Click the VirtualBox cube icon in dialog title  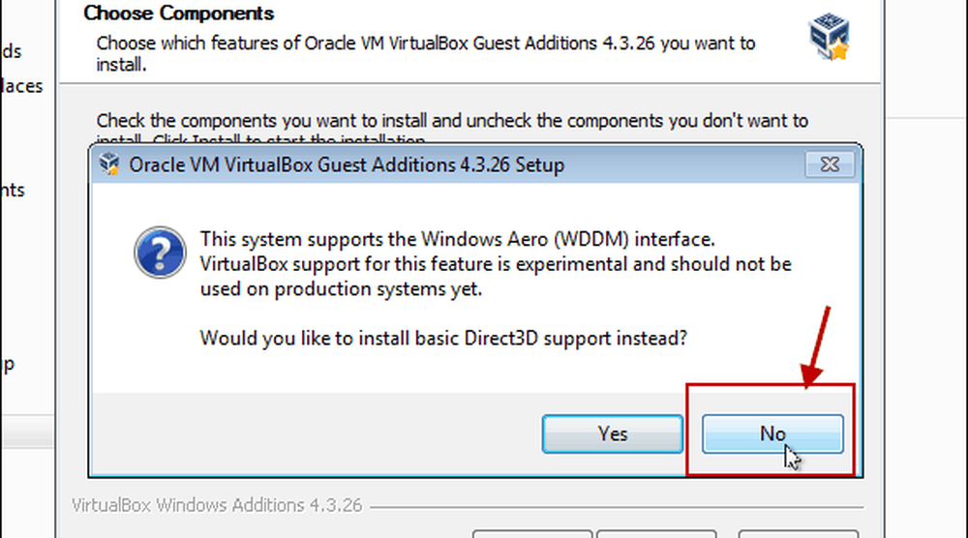110,164
